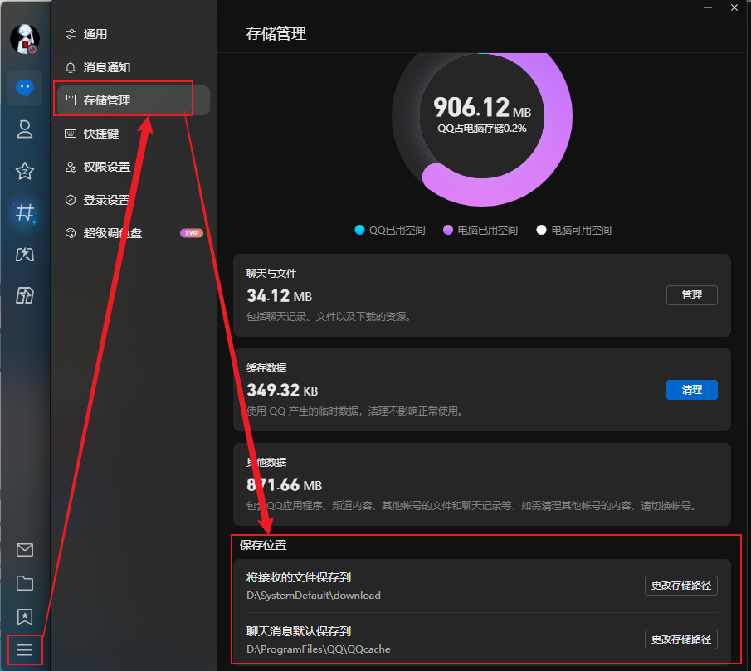Change storage path for chat messages
751x671 pixels.
680,639
